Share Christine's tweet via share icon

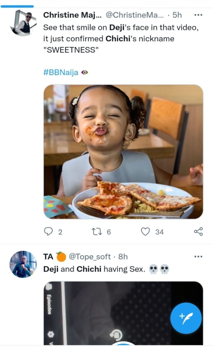tap(198, 231)
